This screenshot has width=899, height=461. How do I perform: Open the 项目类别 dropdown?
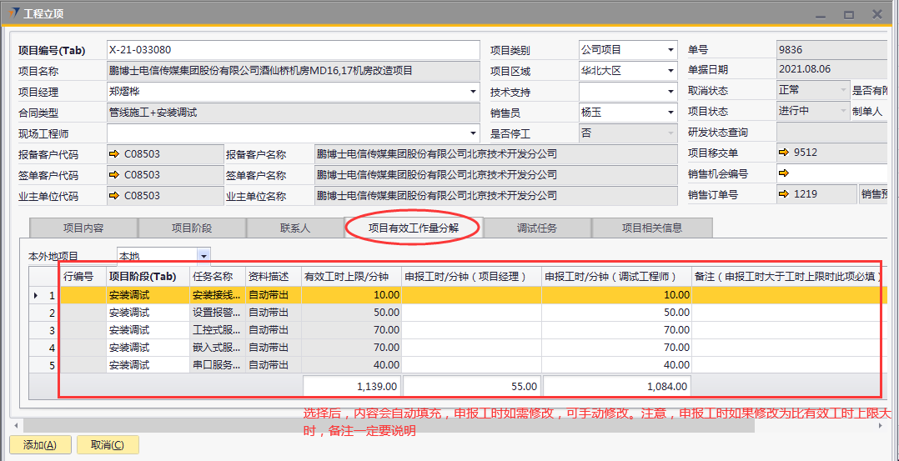point(670,50)
